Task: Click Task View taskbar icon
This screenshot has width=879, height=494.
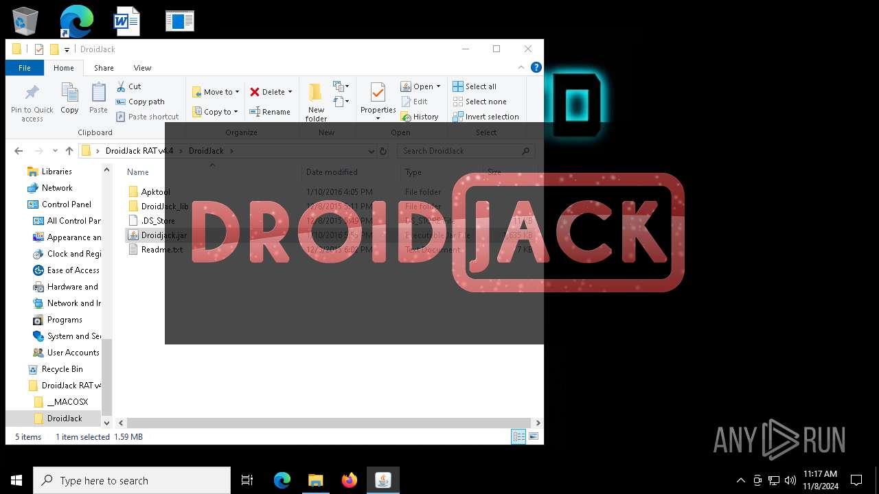Action: [247, 480]
